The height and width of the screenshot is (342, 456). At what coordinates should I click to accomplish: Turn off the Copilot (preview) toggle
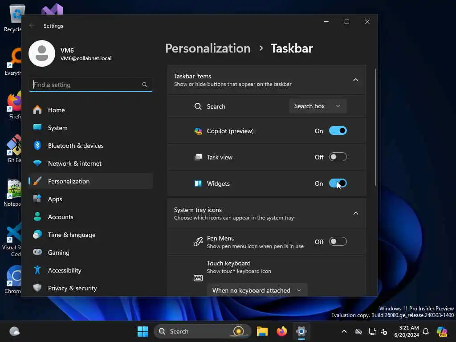338,131
